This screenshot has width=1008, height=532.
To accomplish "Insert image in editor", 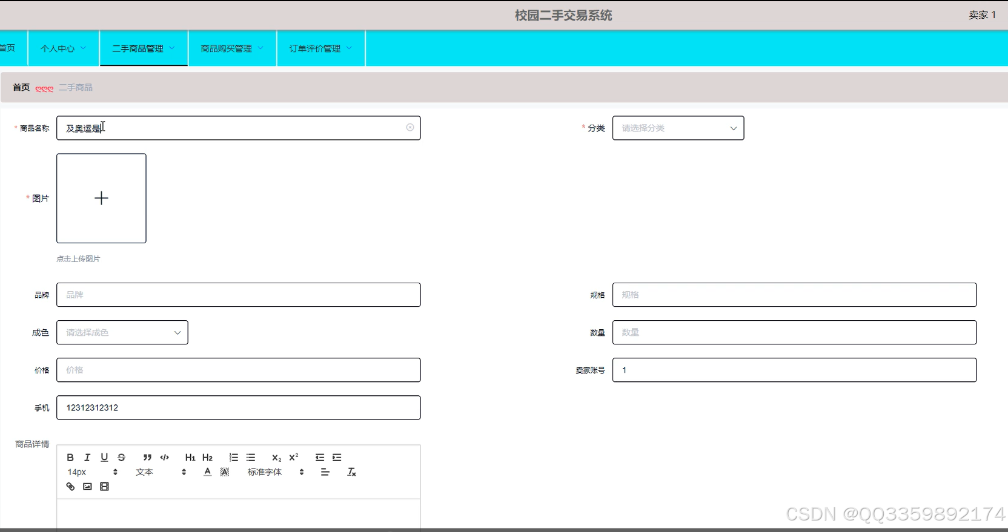I will tap(87, 487).
